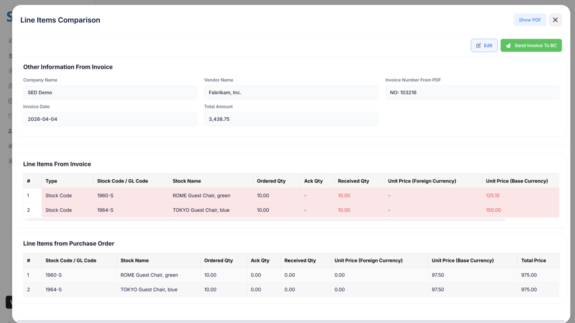Click the Company Name field SED Demo
This screenshot has width=575, height=323.
coord(110,92)
